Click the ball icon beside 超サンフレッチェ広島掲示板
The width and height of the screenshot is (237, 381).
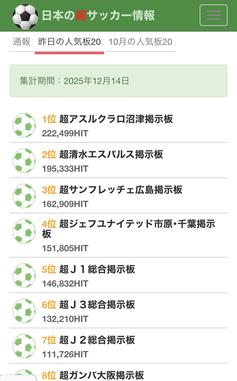pos(24,196)
